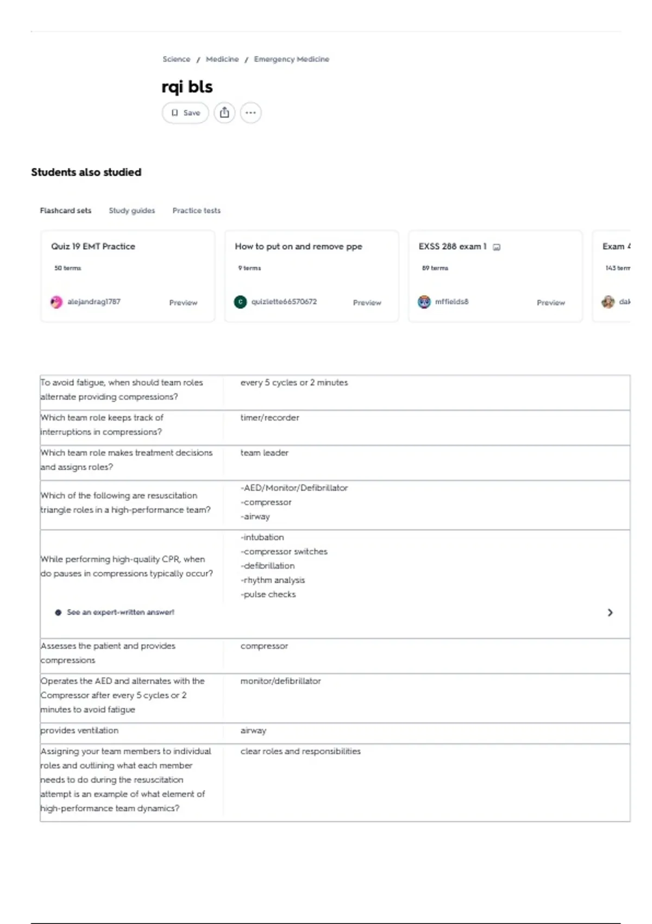Click the avatar on the Exam 4 card
This screenshot has width=652, height=924.
[608, 302]
